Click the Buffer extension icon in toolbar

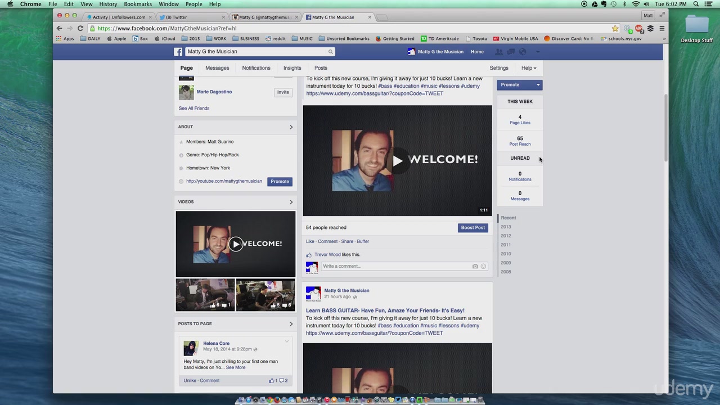coord(650,28)
